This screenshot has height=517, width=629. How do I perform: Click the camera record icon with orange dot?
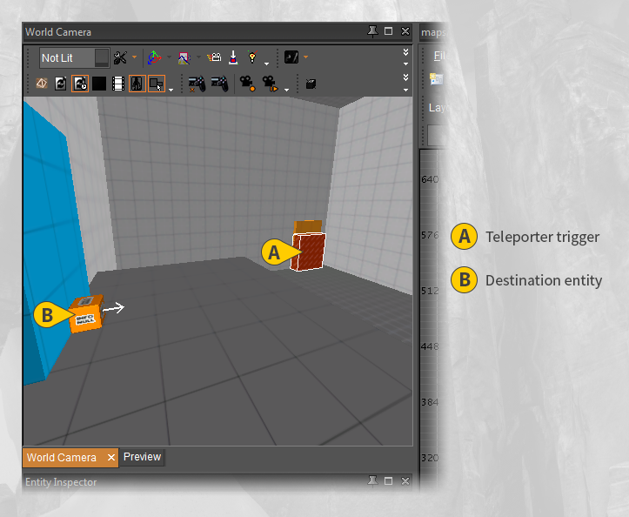(247, 84)
